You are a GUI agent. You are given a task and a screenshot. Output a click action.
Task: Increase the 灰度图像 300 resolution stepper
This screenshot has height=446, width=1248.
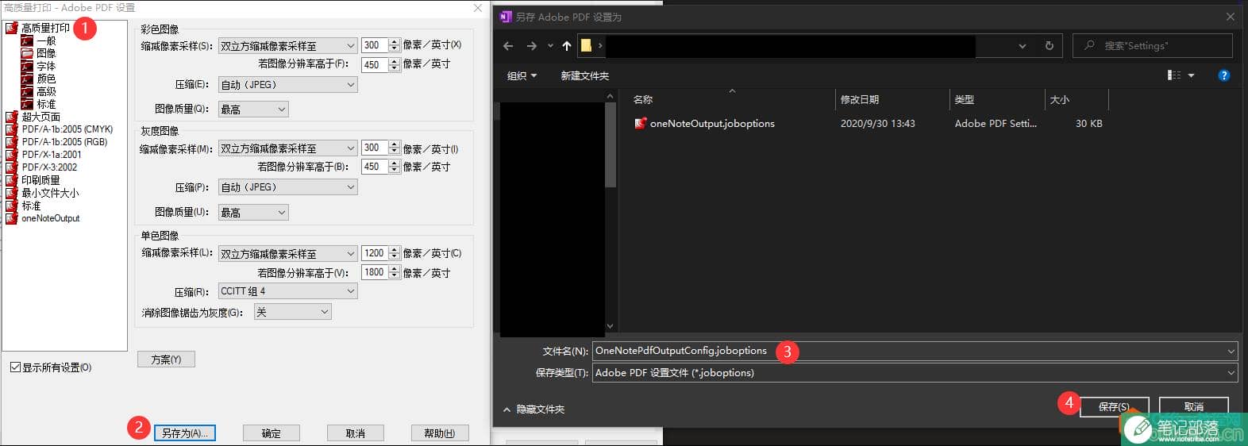click(395, 144)
